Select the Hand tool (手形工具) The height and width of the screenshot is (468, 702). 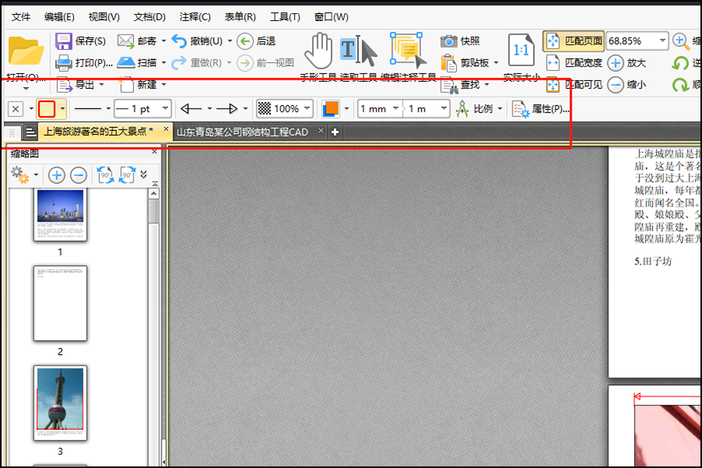(x=318, y=50)
